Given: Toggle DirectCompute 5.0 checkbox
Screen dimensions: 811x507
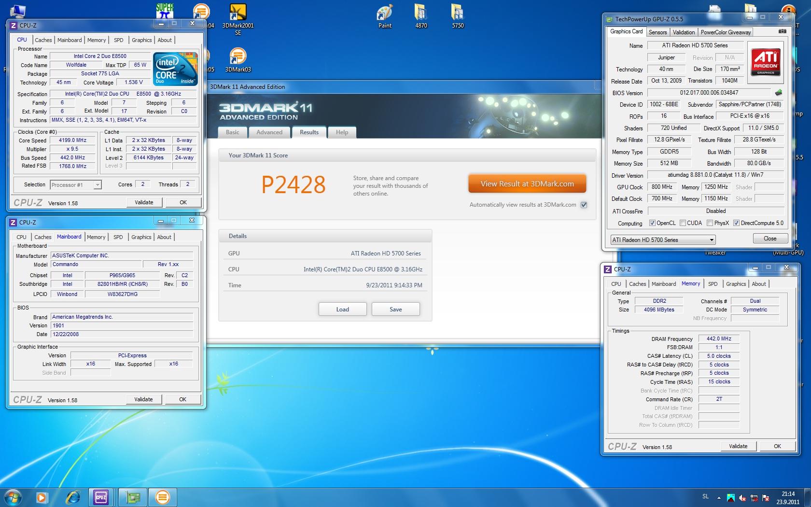Looking at the screenshot, I should (736, 223).
